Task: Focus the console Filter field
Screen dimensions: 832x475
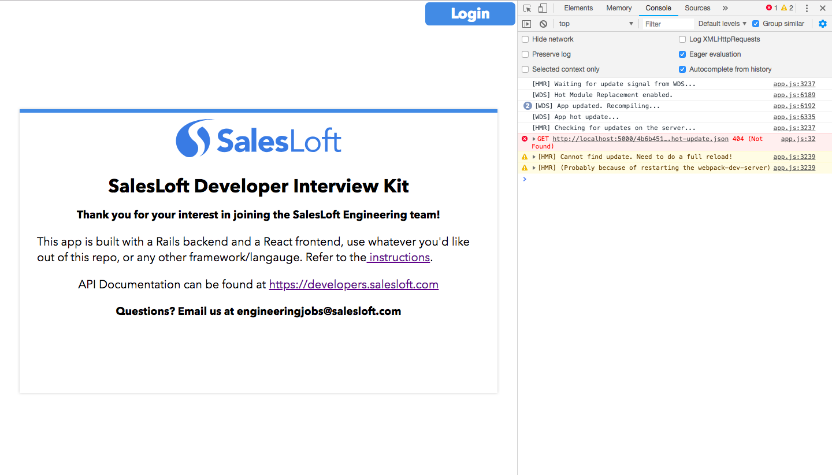Action: coord(668,24)
